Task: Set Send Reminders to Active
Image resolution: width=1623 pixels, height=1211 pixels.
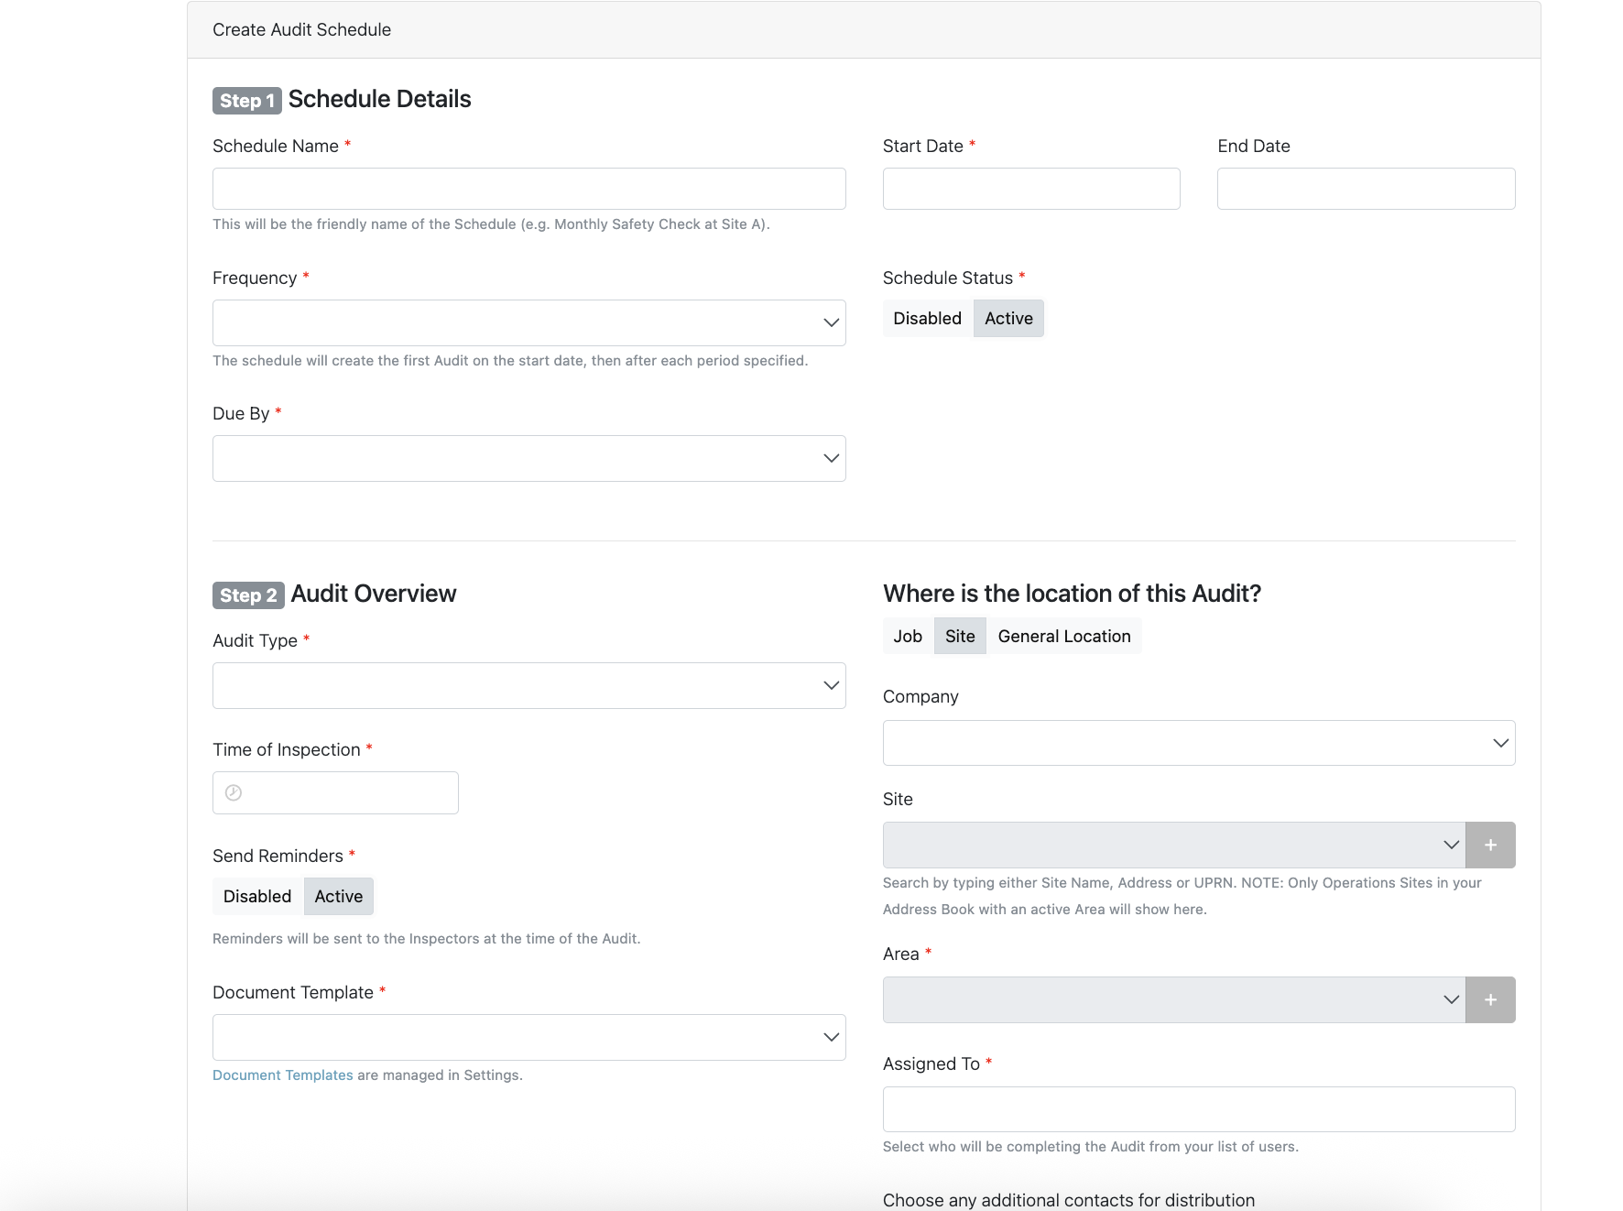Action: click(339, 896)
